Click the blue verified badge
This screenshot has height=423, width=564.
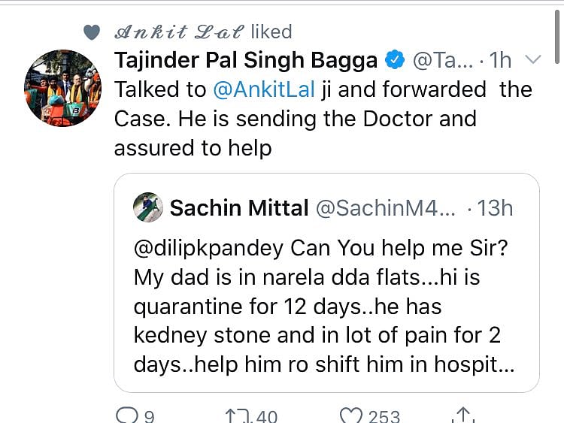(x=394, y=59)
